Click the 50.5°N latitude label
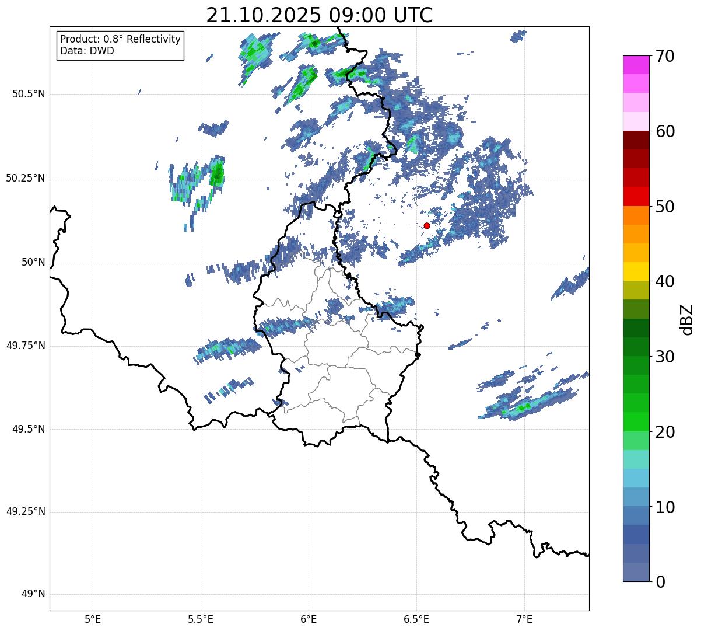Screen dimensions: 701x631 coord(29,94)
